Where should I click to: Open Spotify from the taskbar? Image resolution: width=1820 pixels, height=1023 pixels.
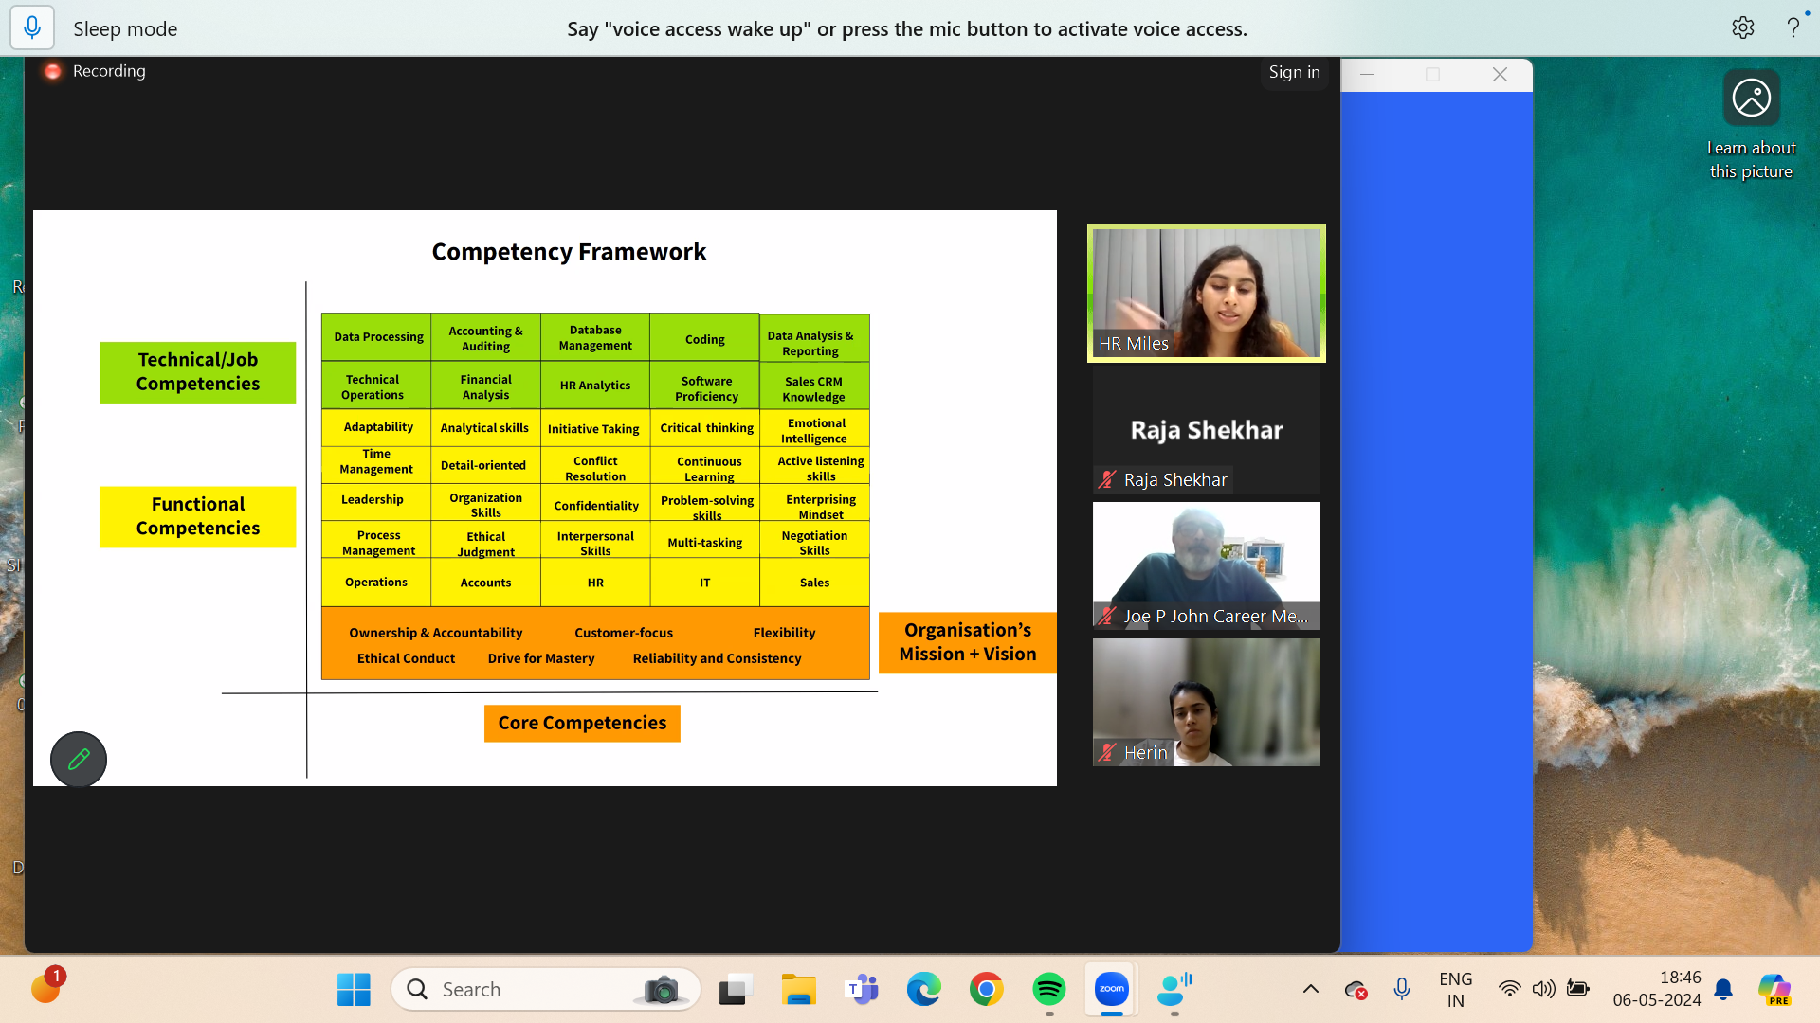coord(1048,990)
